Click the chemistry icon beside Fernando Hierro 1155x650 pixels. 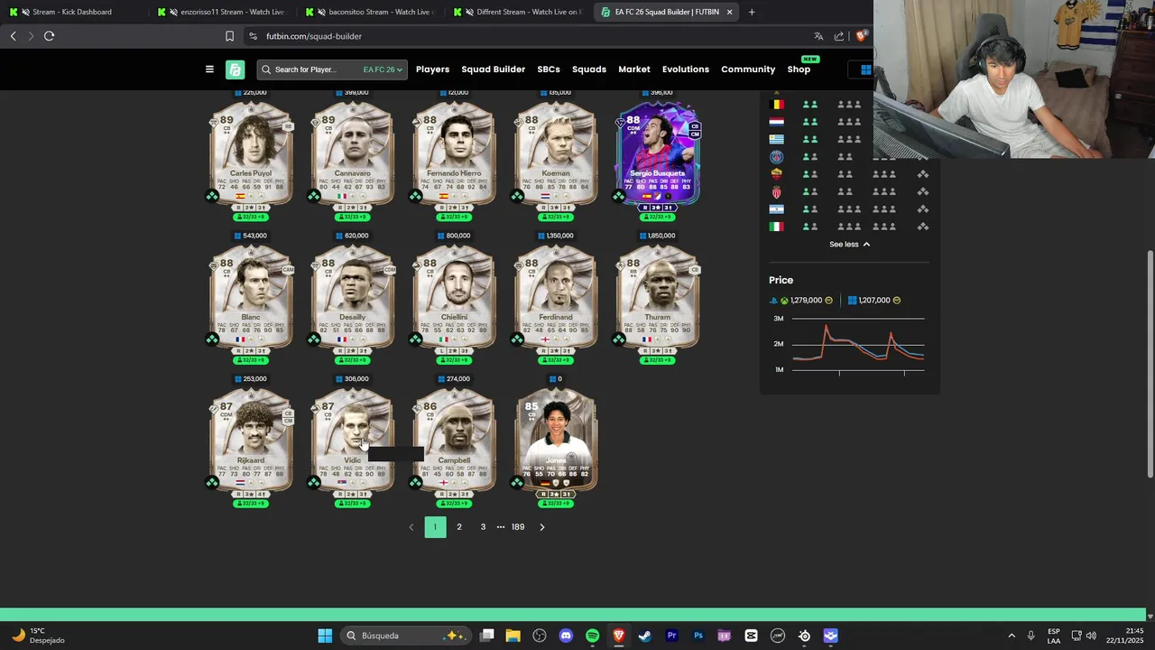tap(416, 196)
